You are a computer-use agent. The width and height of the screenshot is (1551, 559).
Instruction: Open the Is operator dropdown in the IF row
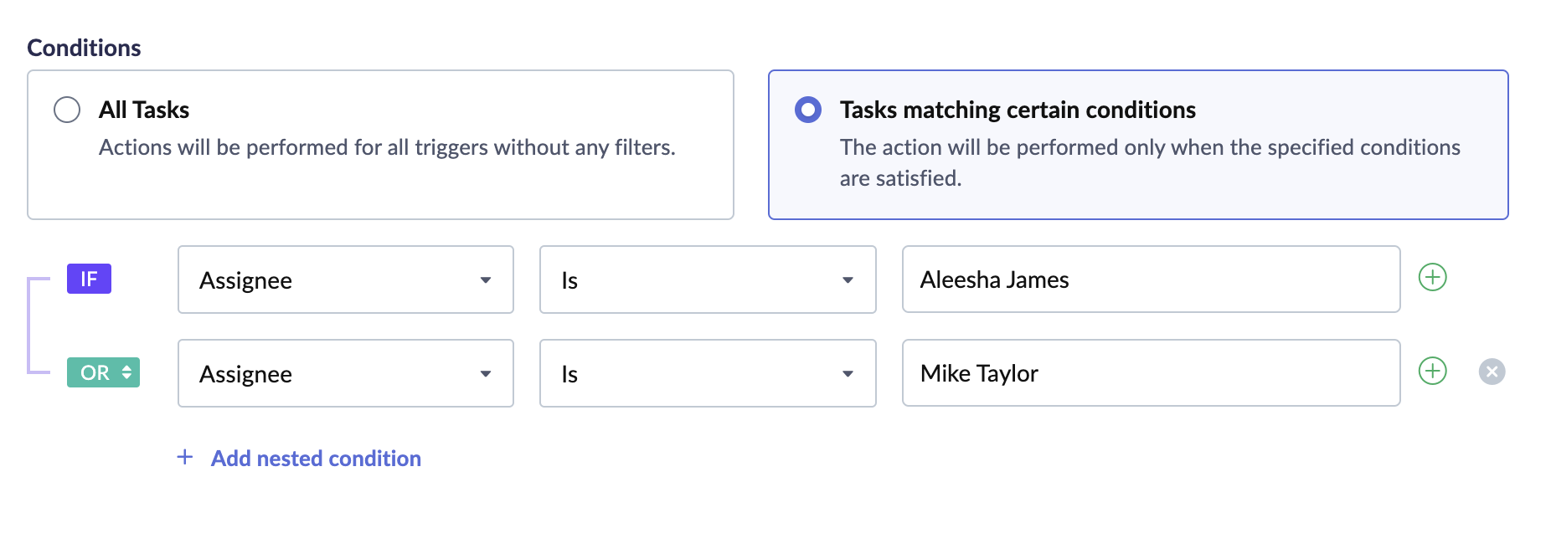[x=707, y=279]
